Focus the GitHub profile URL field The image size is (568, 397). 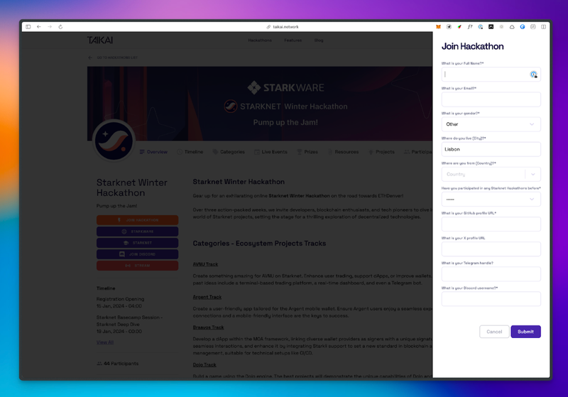(x=491, y=224)
